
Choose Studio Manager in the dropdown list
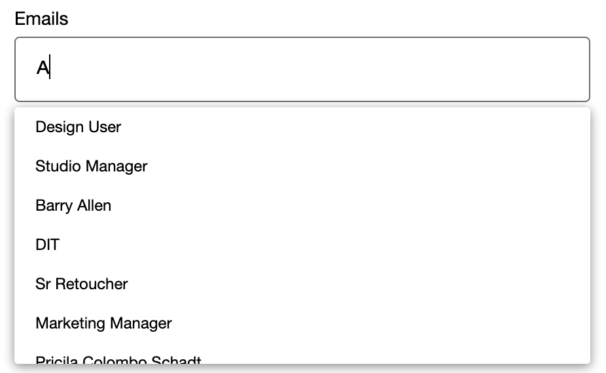[x=302, y=166]
